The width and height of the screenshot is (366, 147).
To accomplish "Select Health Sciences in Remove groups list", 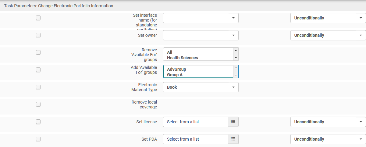I will click(183, 58).
